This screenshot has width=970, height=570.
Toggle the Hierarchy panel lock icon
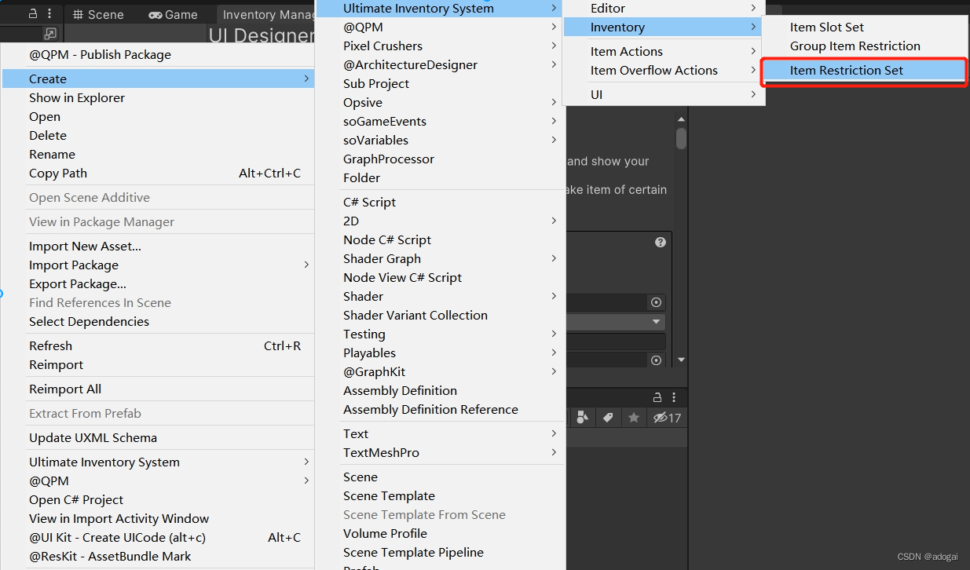33,14
